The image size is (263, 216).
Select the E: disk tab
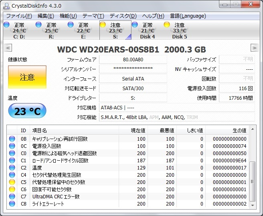point(83,30)
